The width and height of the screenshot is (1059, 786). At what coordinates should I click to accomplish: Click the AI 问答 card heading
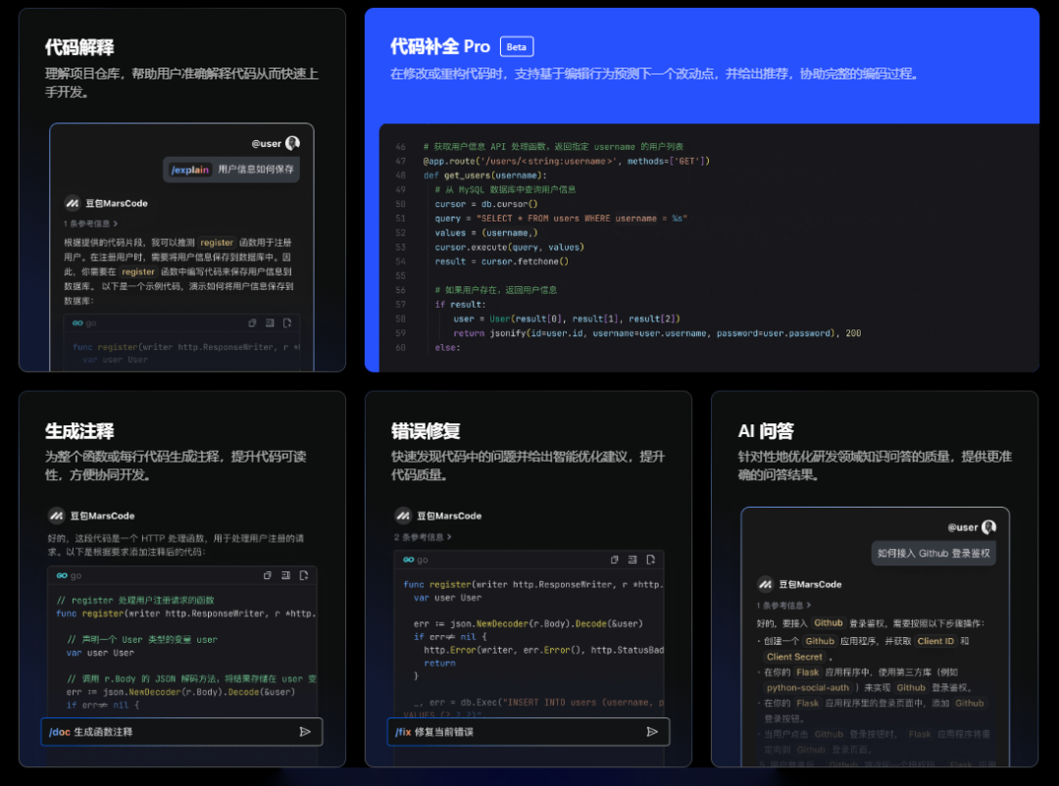pos(766,431)
